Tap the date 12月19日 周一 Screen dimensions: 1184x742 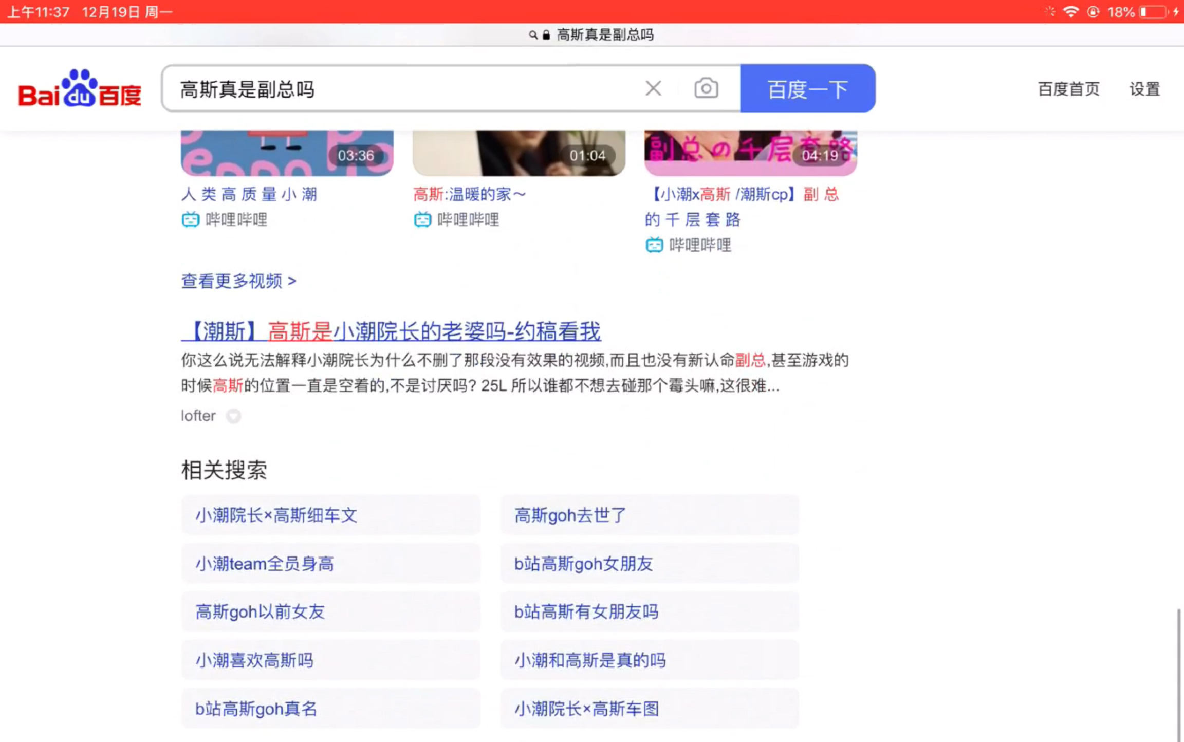(x=127, y=11)
